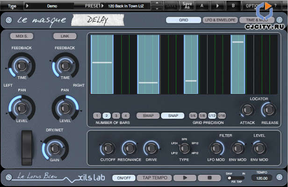Open the PRESET list arrow
Image resolution: width=288 pixels, height=187 pixels.
click(x=102, y=6)
